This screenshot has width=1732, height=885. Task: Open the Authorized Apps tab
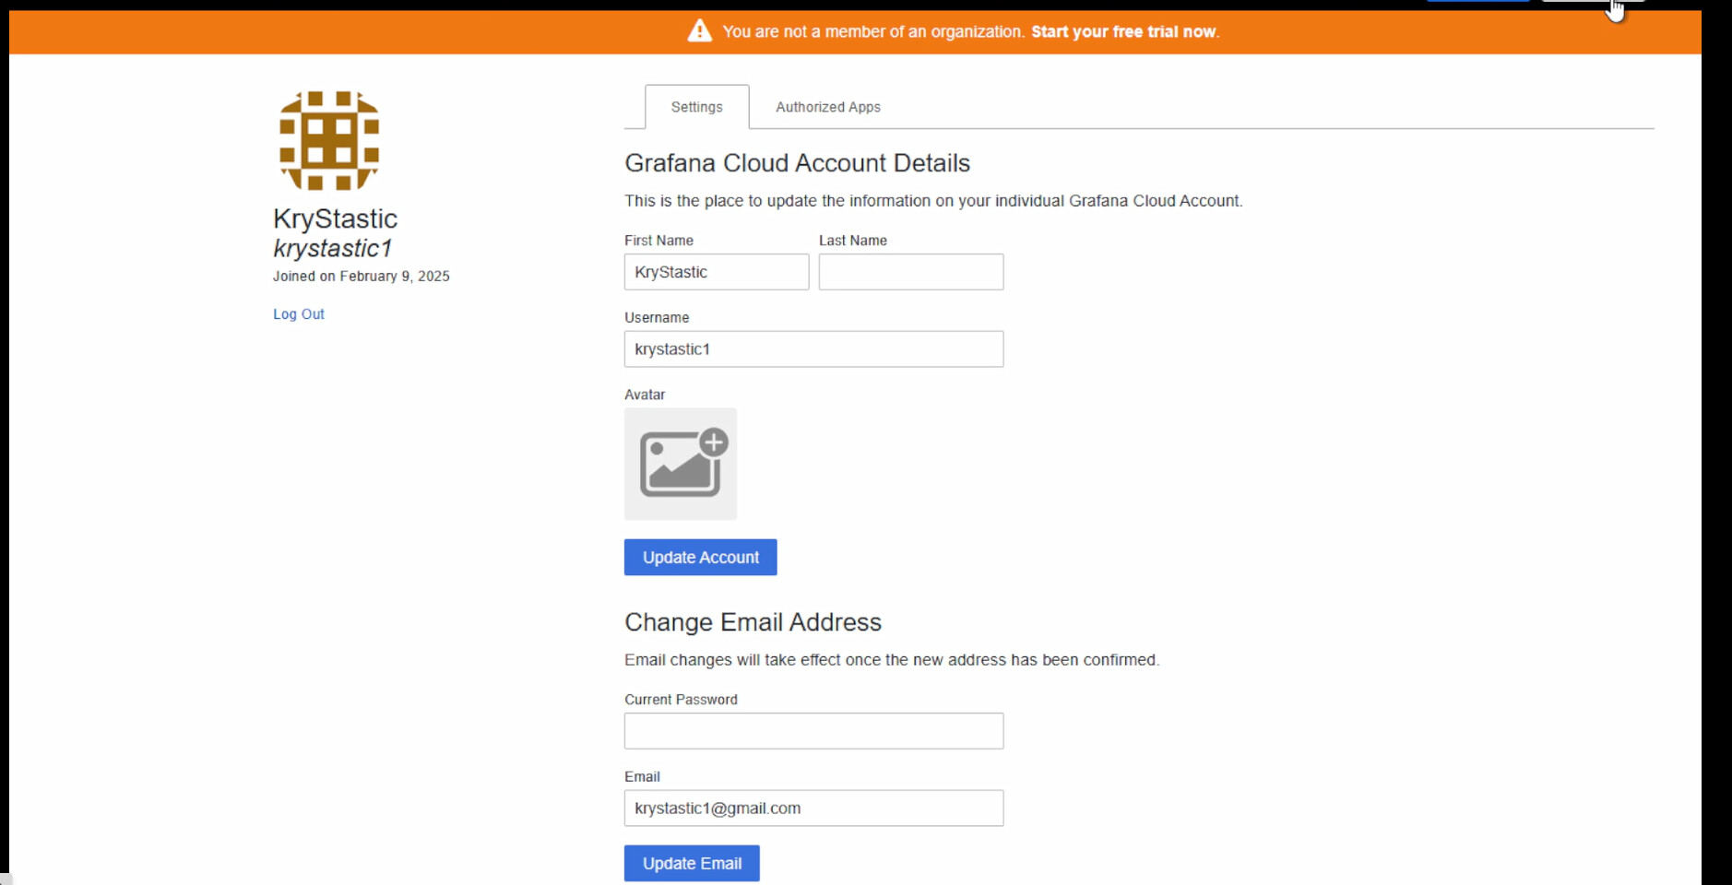[828, 107]
